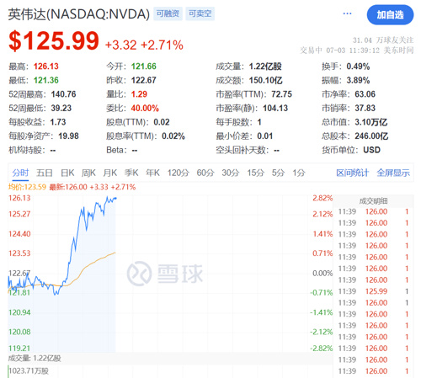Click the 可卖空 tag

coord(200,13)
